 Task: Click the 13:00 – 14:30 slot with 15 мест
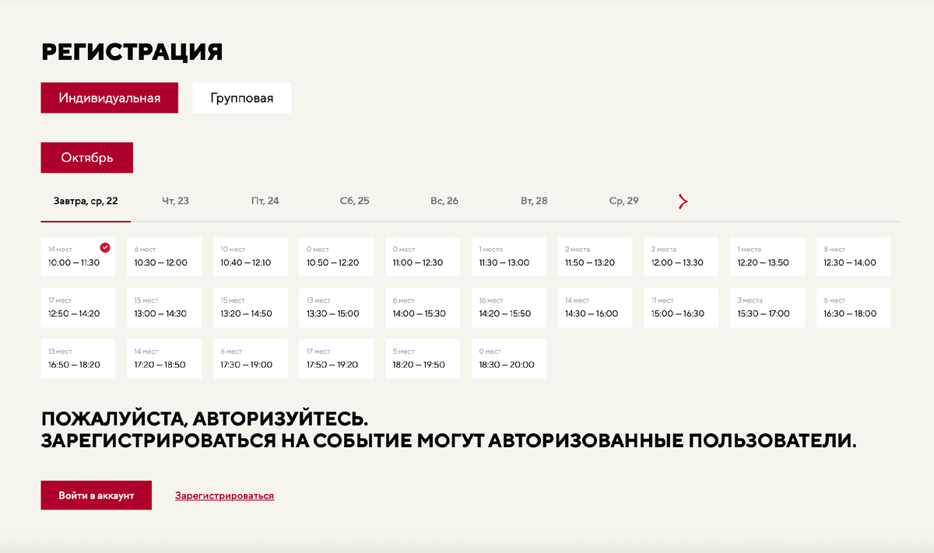(x=163, y=307)
